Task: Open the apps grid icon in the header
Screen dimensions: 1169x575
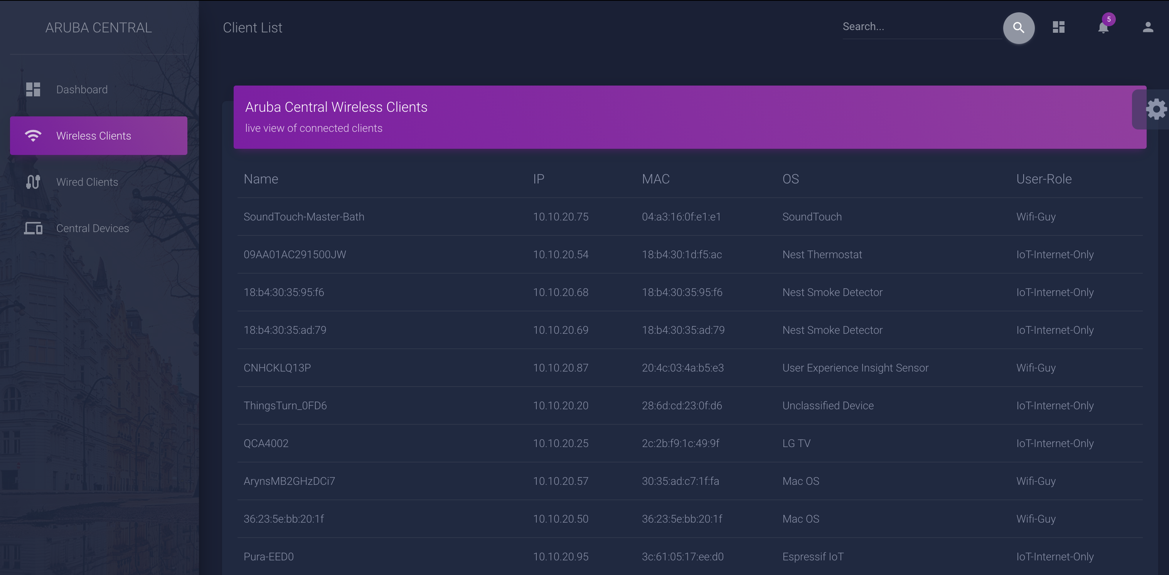Action: (x=1059, y=27)
